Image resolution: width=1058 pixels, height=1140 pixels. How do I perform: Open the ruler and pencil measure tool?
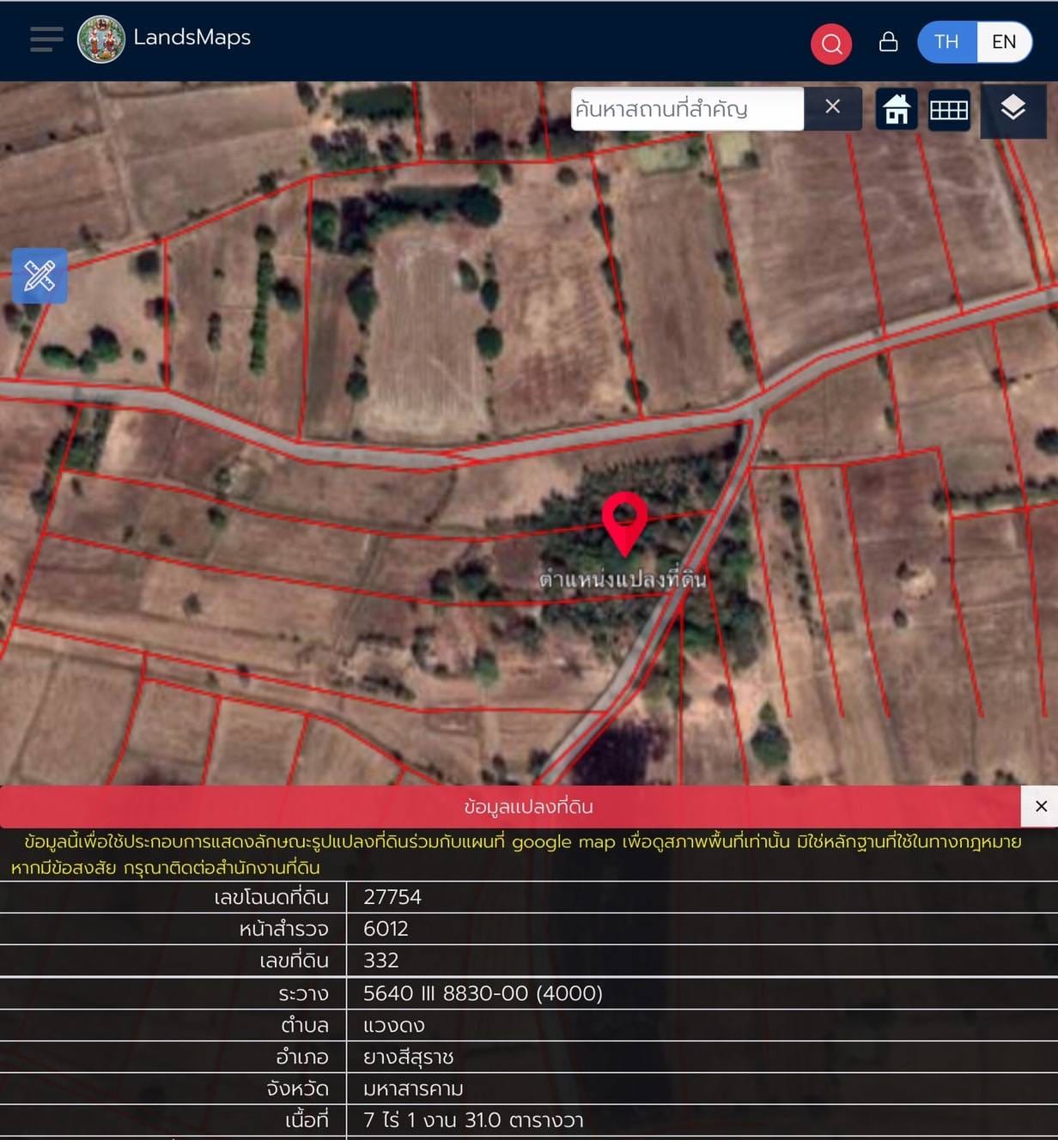[x=40, y=276]
